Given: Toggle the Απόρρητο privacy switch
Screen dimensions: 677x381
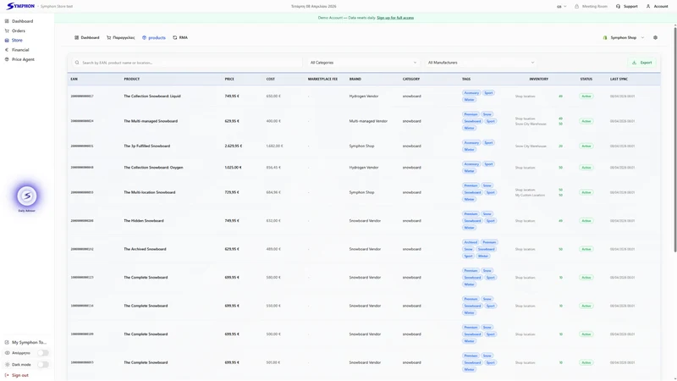Looking at the screenshot, I should 43,353.
